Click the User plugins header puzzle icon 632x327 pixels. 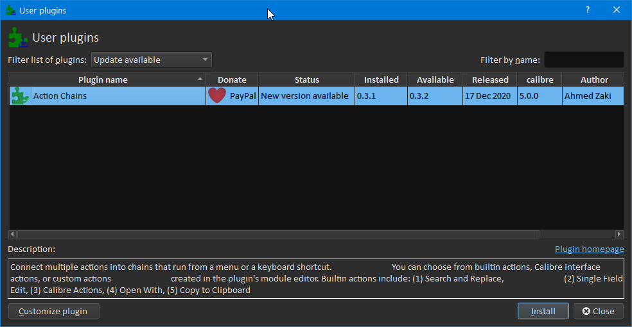(x=18, y=38)
